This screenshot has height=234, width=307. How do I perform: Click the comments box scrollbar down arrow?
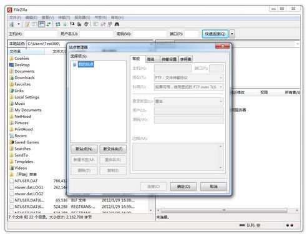coord(220,168)
